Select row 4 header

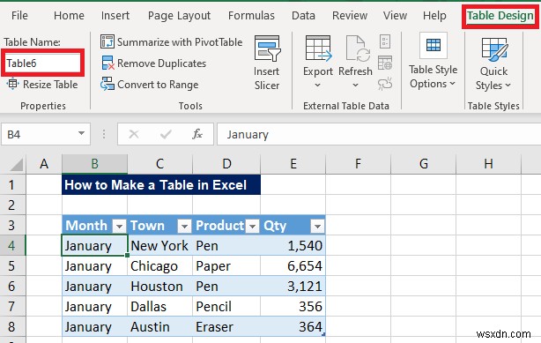click(12, 246)
